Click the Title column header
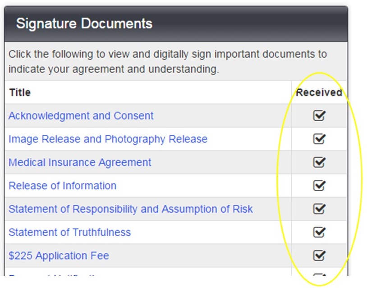The height and width of the screenshot is (288, 367). coord(19,92)
